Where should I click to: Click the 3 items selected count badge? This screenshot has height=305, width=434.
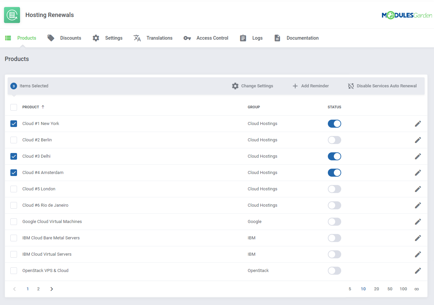click(x=14, y=86)
